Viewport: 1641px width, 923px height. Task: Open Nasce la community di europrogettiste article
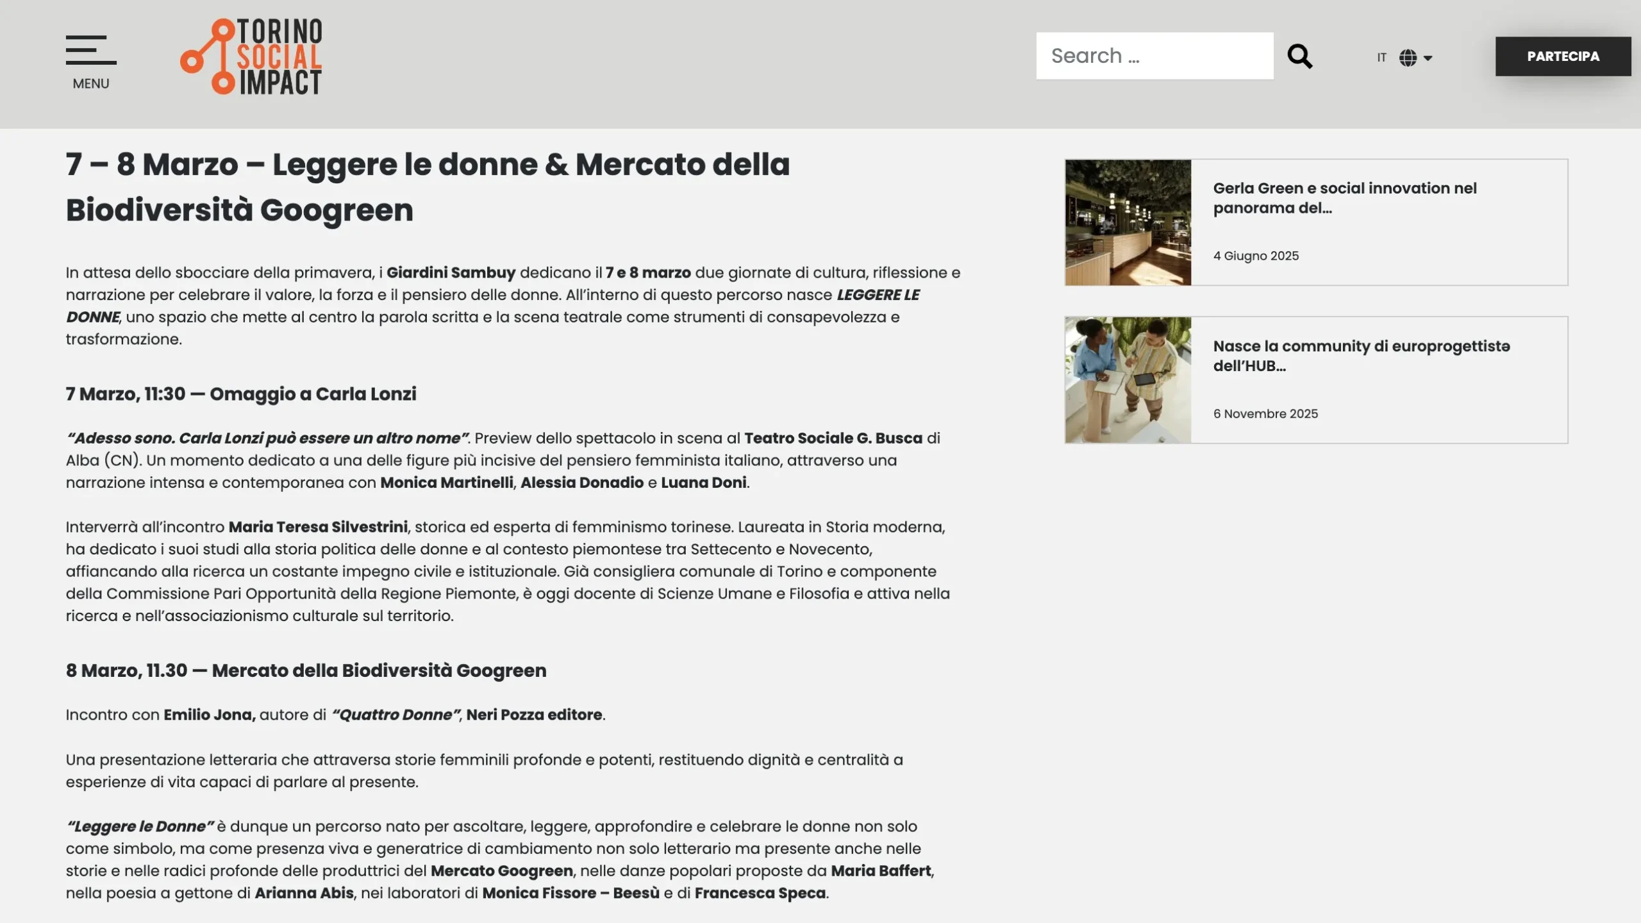click(x=1361, y=356)
